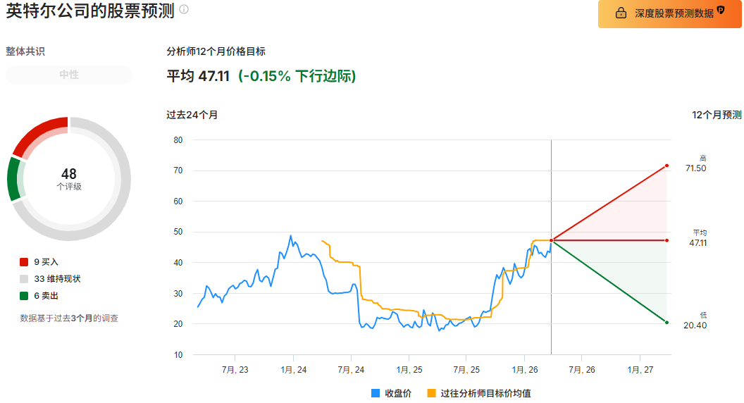
Task: Open 深度股票预测数据 premium button
Action: pos(669,14)
